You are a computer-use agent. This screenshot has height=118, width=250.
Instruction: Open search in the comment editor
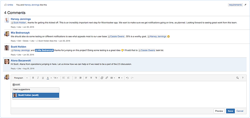click(237, 78)
